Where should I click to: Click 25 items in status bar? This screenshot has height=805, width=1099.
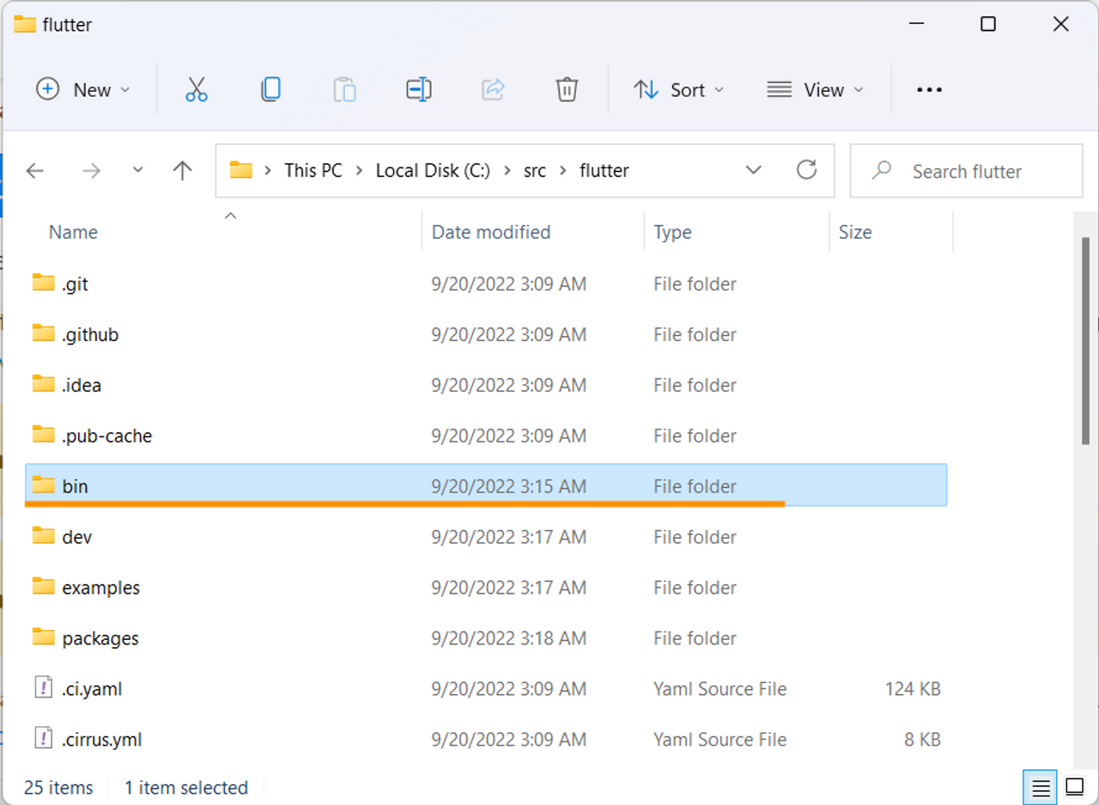(58, 788)
